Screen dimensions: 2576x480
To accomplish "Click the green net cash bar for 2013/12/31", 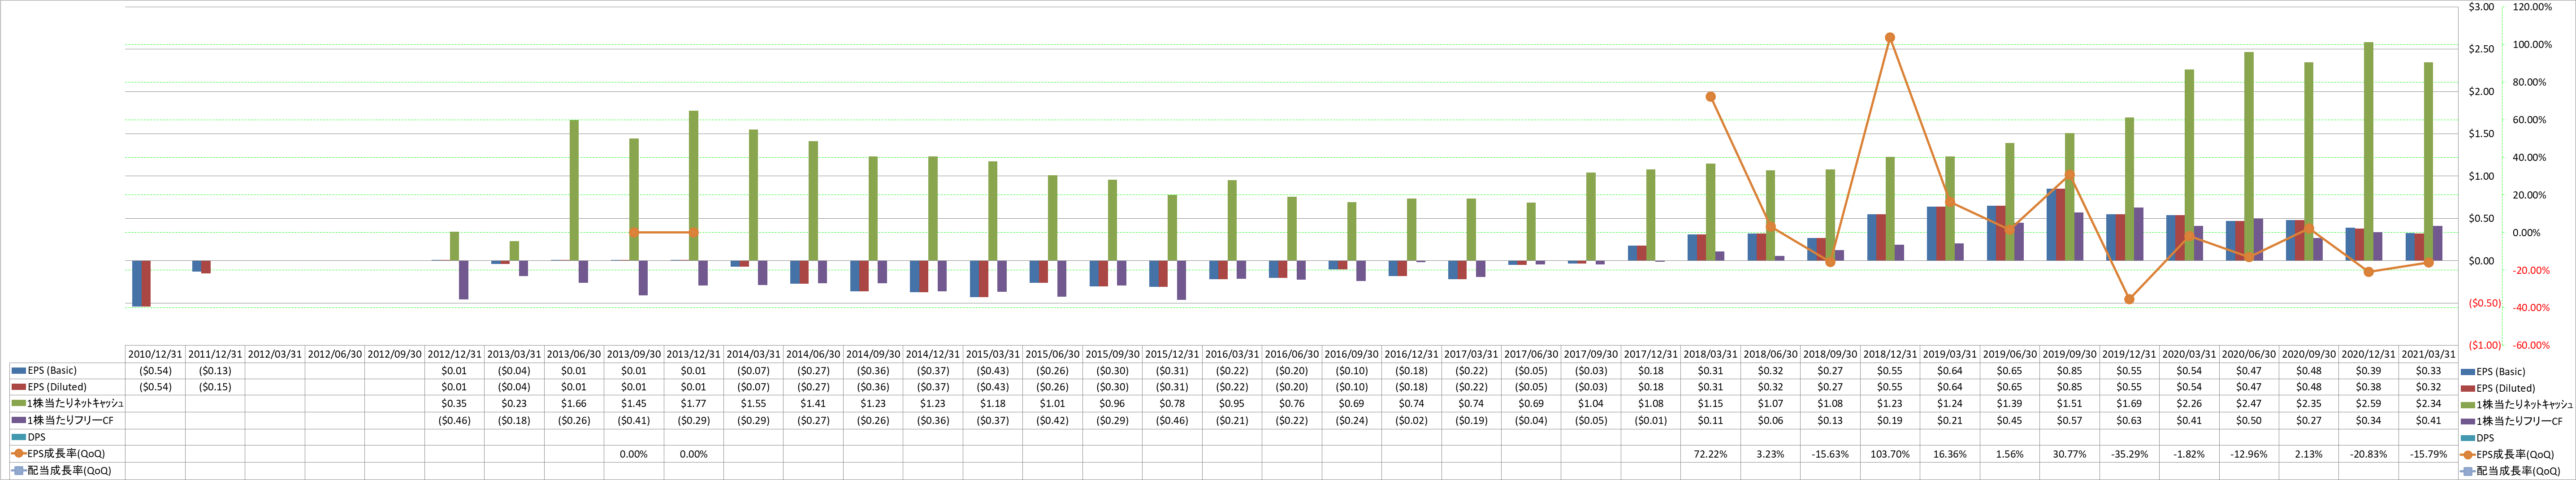I will [694, 186].
